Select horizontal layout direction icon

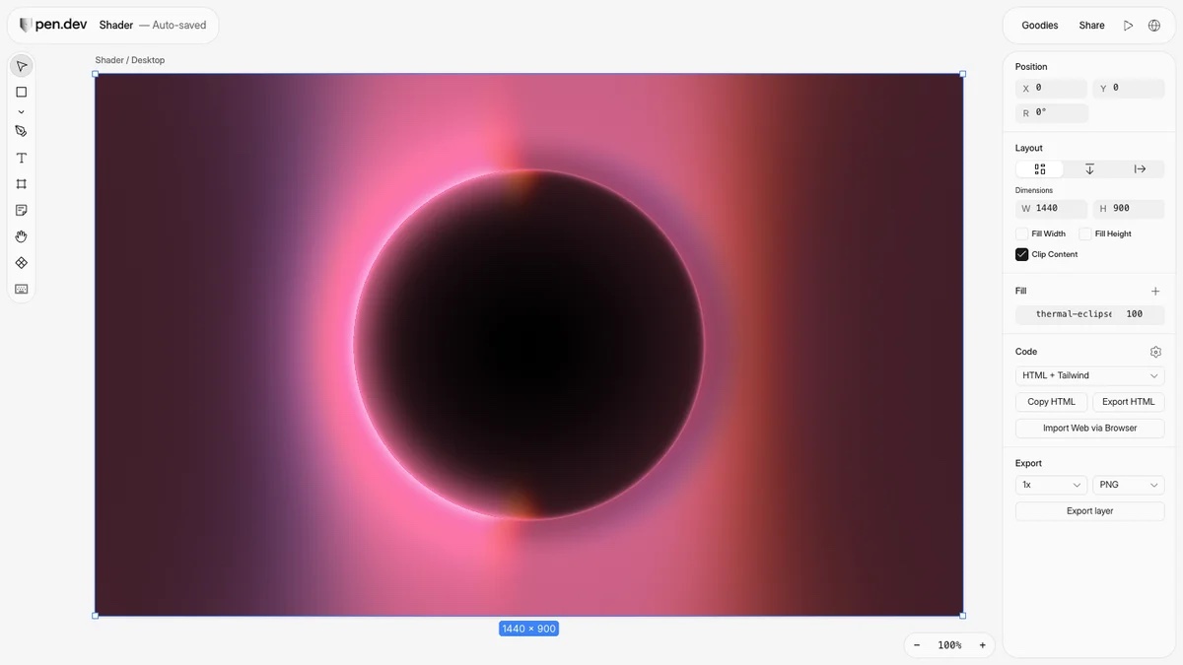coord(1140,169)
